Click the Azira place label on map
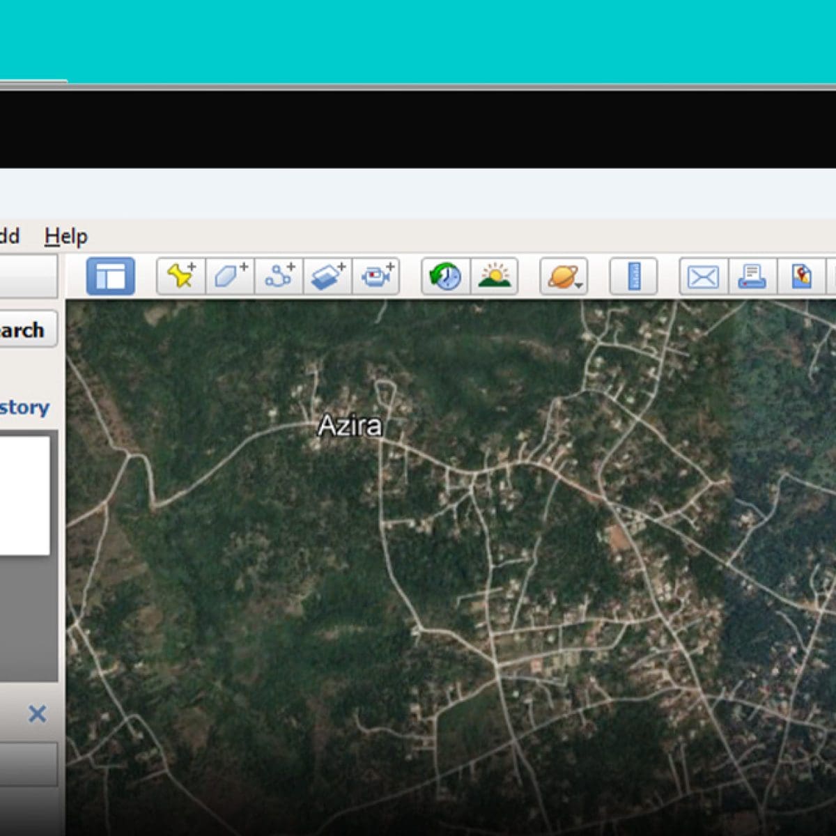 pyautogui.click(x=350, y=426)
